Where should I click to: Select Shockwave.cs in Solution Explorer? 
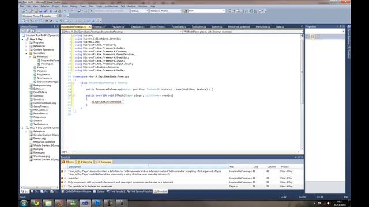[44, 78]
